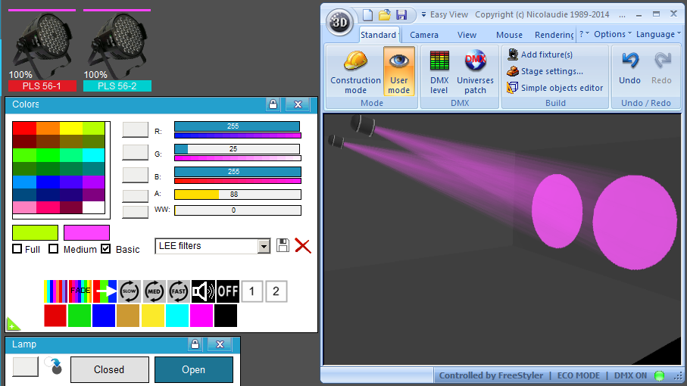The width and height of the screenshot is (687, 386).
Task: Expand the Options menu
Action: click(x=613, y=34)
